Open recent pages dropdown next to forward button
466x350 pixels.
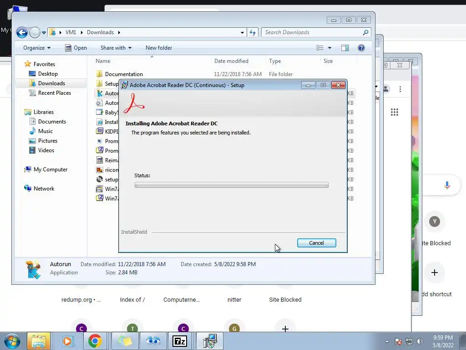pyautogui.click(x=44, y=32)
